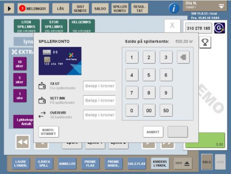
Task: Click the trophy icon
Action: click(x=205, y=42)
